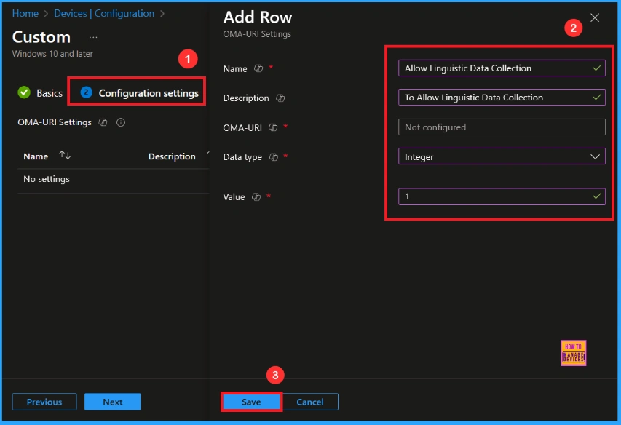Return to the Previous step
621x425 pixels.
[44, 402]
